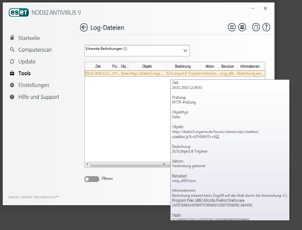The image size is (302, 230).
Task: Click the help icon beside Hilfe und Support
Action: (12, 97)
